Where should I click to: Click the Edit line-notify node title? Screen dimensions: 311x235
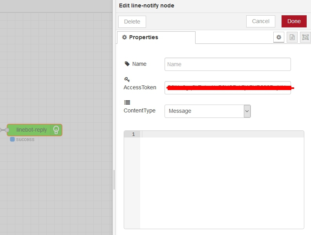click(146, 5)
